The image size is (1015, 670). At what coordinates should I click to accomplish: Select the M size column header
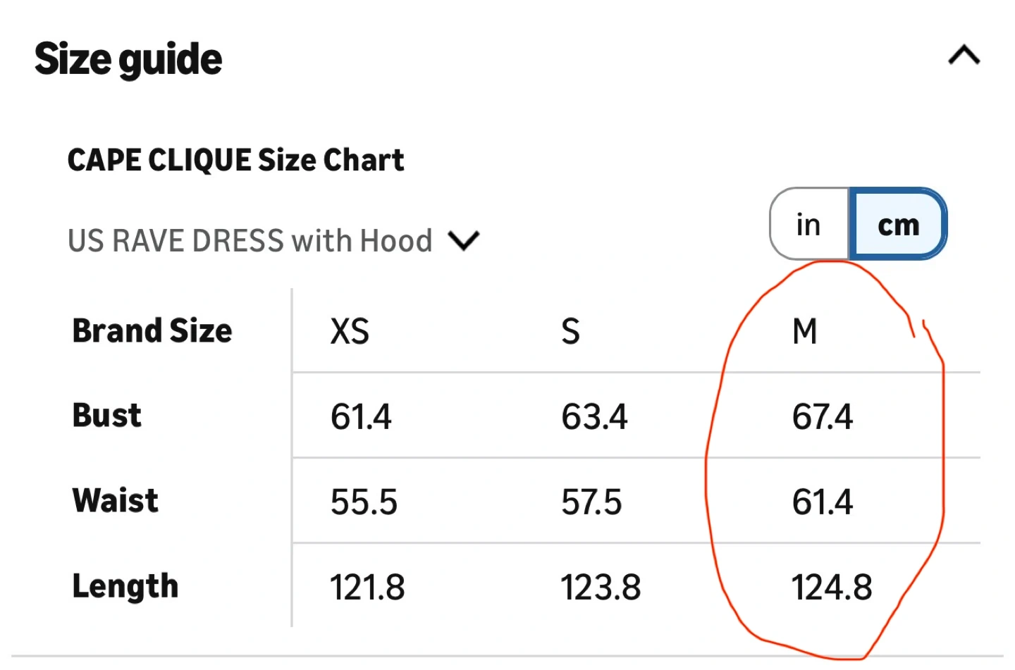click(804, 331)
